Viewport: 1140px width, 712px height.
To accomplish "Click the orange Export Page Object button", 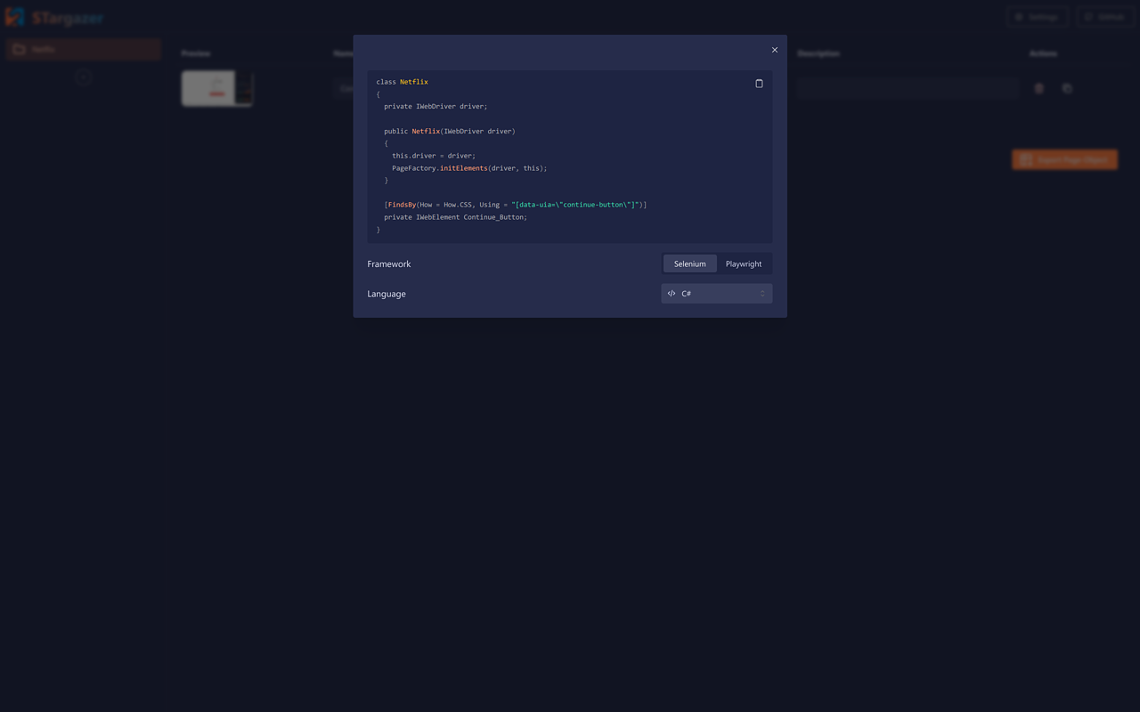I will click(1064, 160).
